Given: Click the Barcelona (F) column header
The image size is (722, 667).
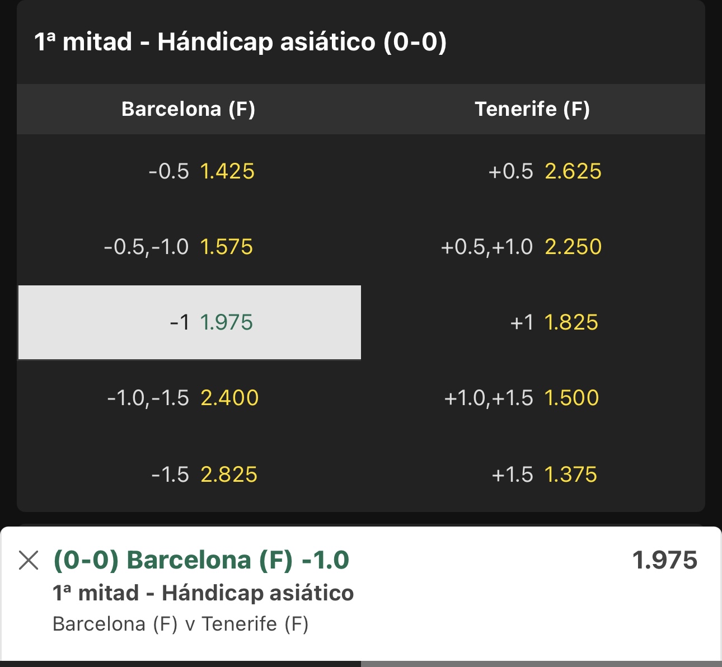Looking at the screenshot, I should (x=188, y=109).
